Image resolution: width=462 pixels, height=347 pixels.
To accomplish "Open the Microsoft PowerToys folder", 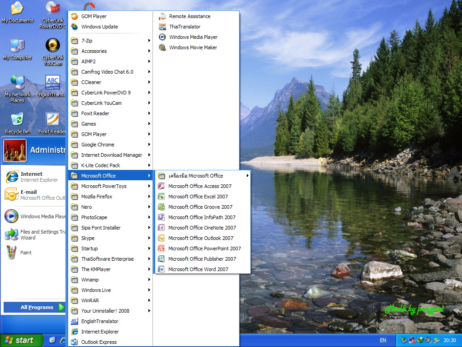I will (111, 186).
